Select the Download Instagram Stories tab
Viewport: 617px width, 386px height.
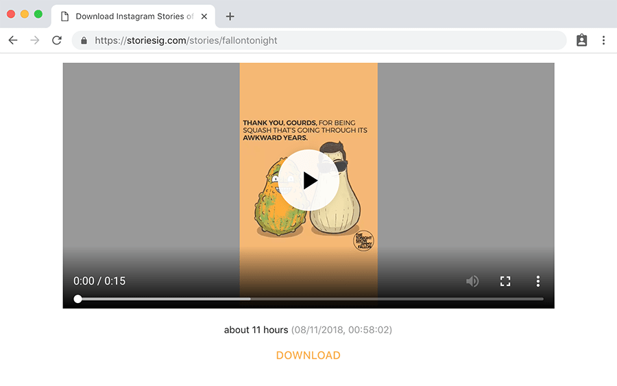(133, 16)
